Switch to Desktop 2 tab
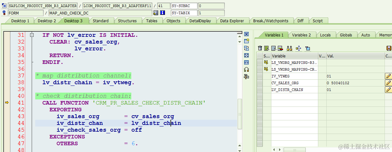392x152 pixels. click(x=47, y=21)
